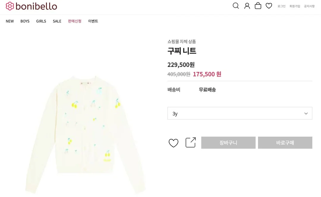Go to the SALE menu
The height and width of the screenshot is (197, 321).
[x=57, y=21]
